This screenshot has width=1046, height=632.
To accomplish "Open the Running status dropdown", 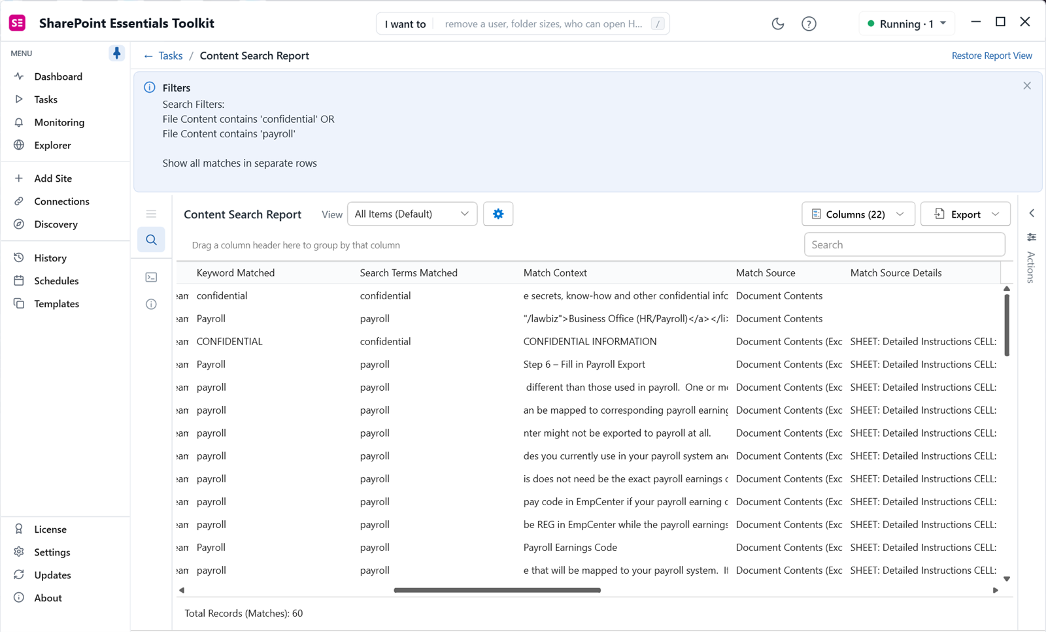I will [907, 24].
